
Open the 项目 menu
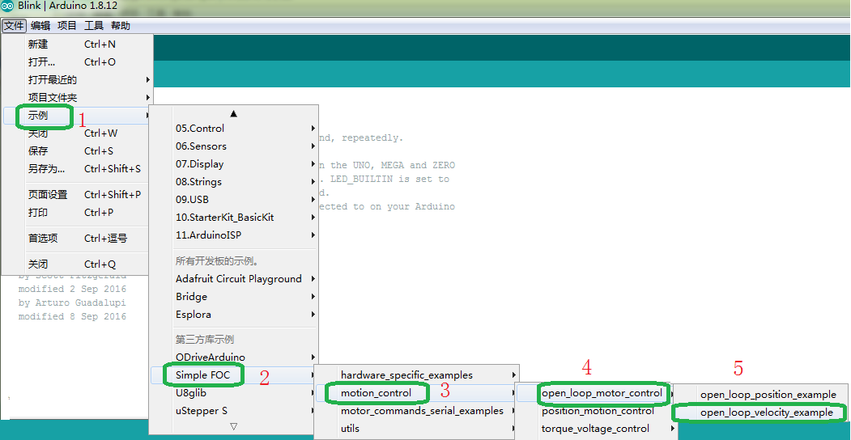click(67, 25)
